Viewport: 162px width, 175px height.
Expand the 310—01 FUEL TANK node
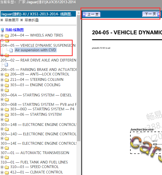2,157
